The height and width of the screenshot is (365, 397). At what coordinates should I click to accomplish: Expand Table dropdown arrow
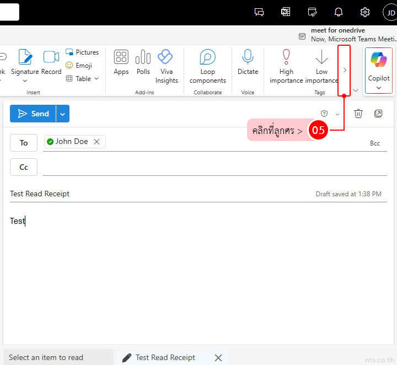96,78
